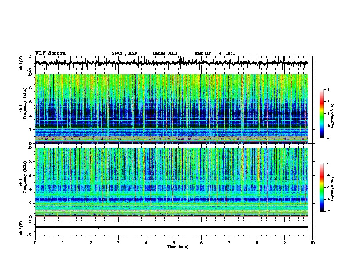352x272 pixels.
Task: Click the "-7" tick on ch.1 colorbar
Action: (328, 138)
